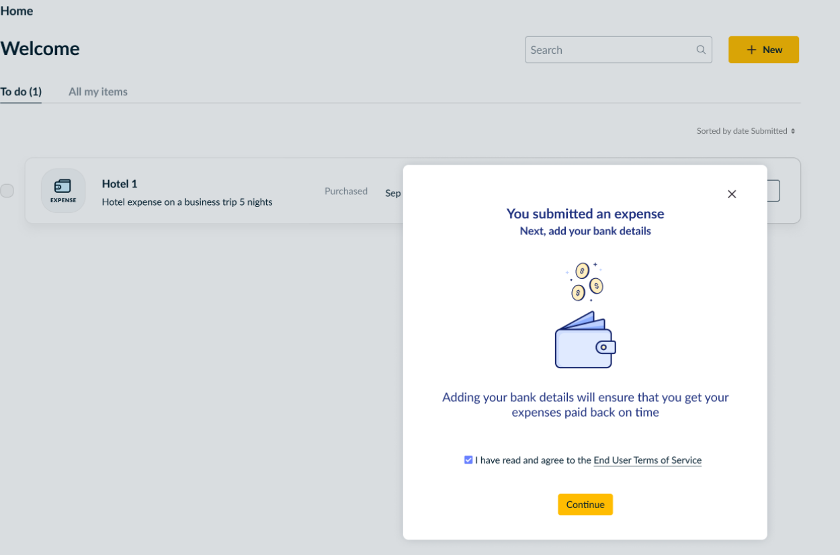840x555 pixels.
Task: Select the To do (1) tab
Action: (x=21, y=92)
